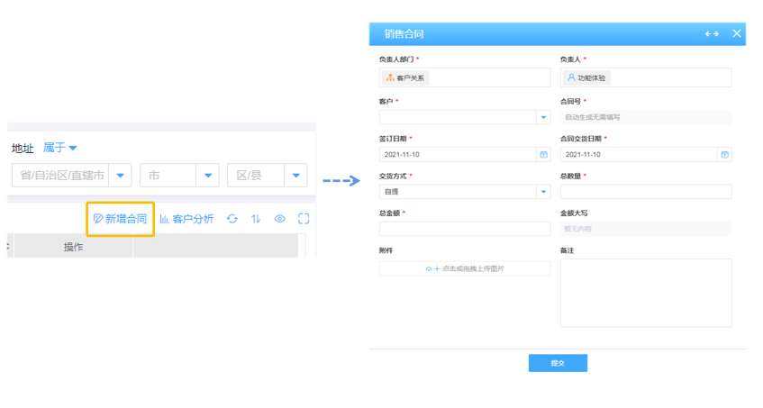Open the 市 city dropdown
The image size is (763, 408).
coord(207,176)
